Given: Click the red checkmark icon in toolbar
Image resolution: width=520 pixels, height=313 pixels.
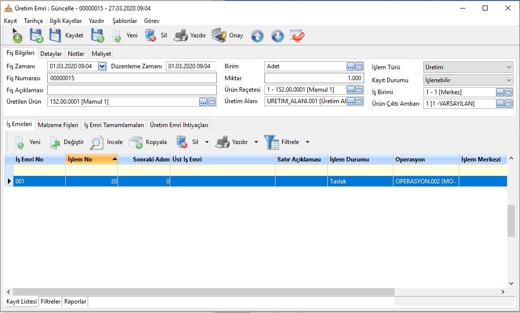Looking at the screenshot, I should click(x=297, y=36).
